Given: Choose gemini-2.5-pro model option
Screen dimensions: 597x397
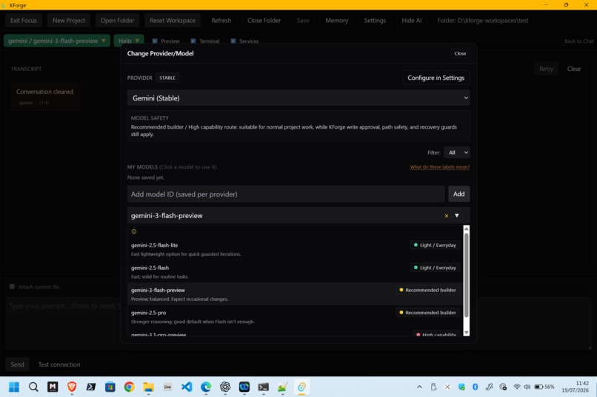Looking at the screenshot, I should [x=295, y=316].
